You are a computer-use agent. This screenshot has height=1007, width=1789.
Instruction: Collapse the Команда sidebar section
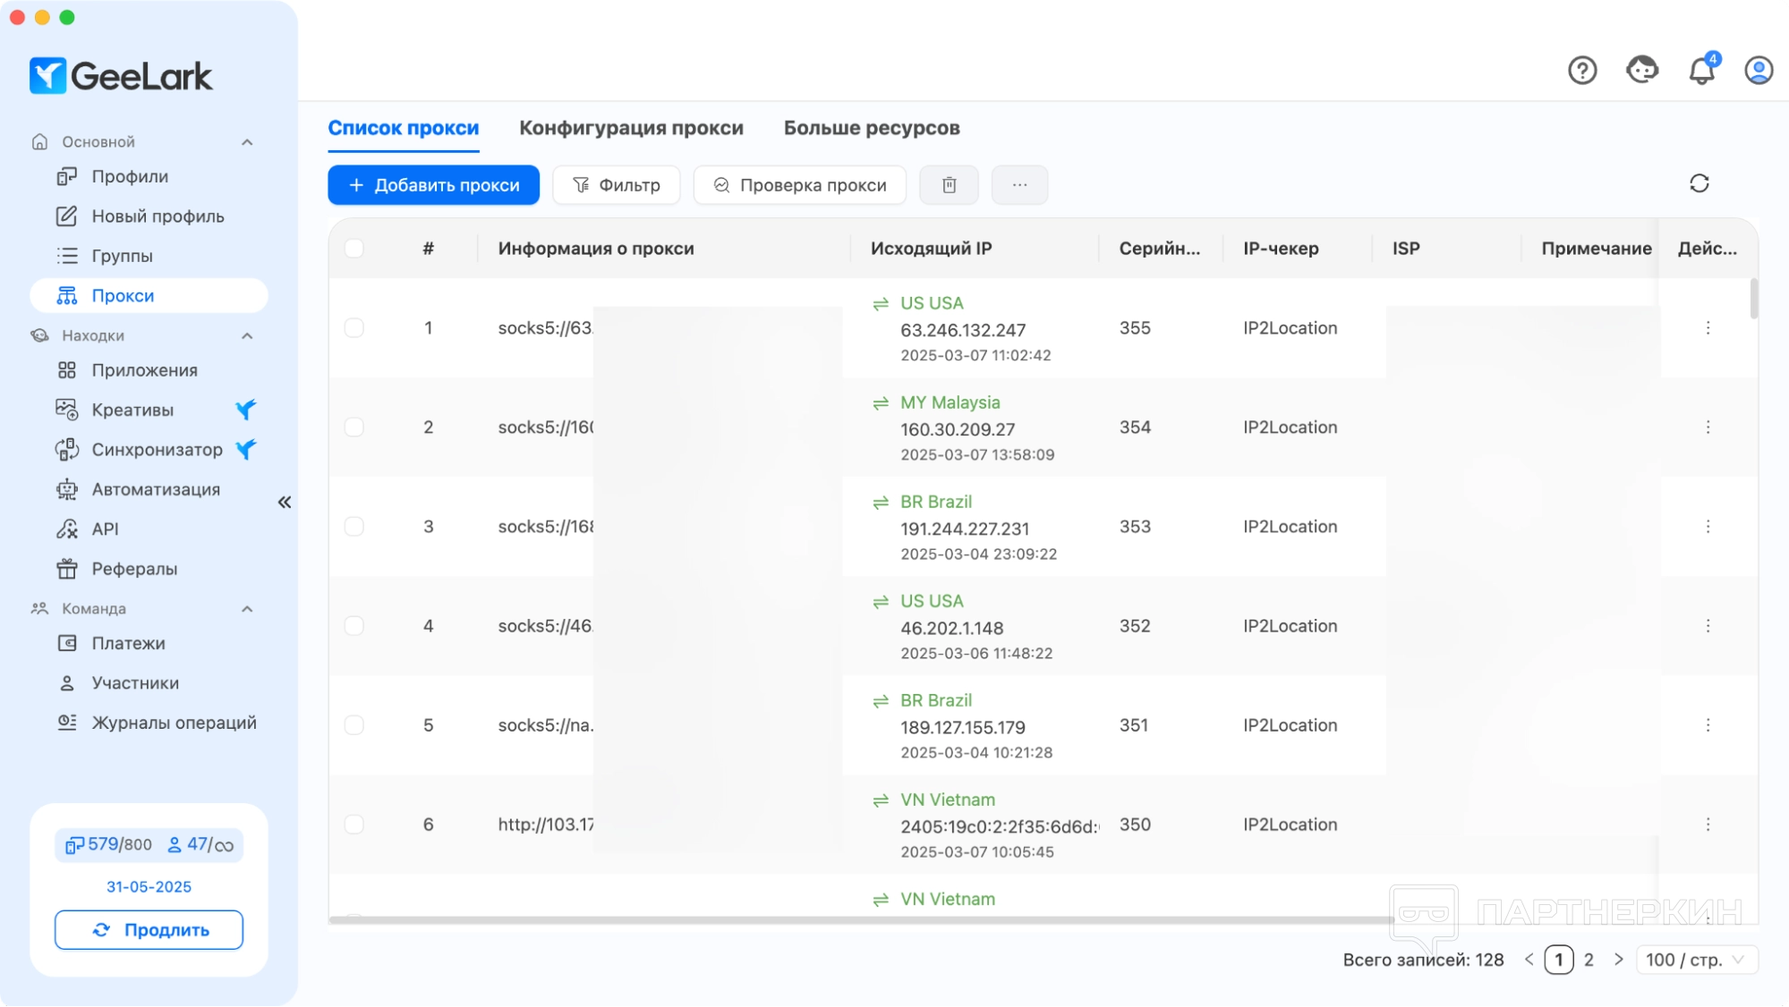click(247, 609)
